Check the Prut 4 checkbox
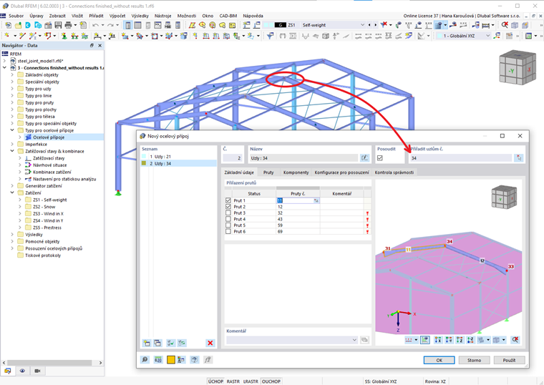This screenshot has height=385, width=544. [x=228, y=219]
